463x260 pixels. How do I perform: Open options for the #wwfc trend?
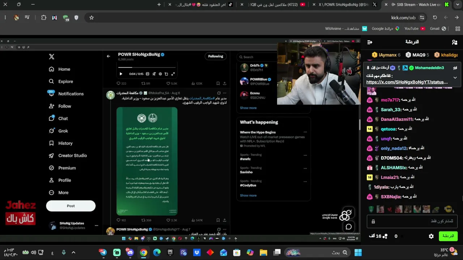tap(305, 155)
